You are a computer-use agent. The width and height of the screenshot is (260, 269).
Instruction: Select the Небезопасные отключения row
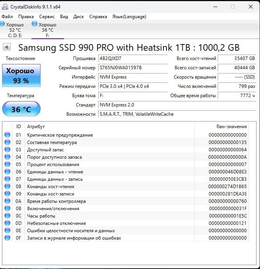point(126,223)
